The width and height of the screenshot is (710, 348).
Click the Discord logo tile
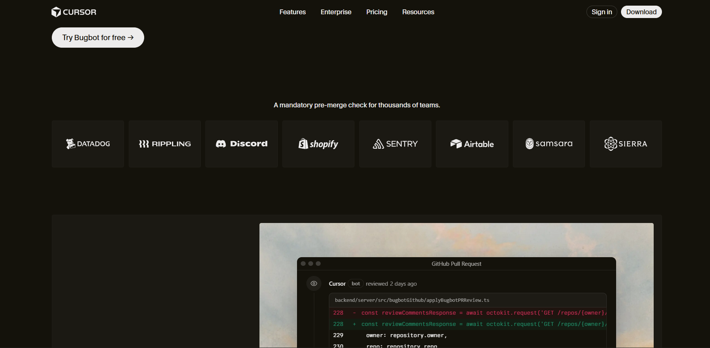pos(241,144)
